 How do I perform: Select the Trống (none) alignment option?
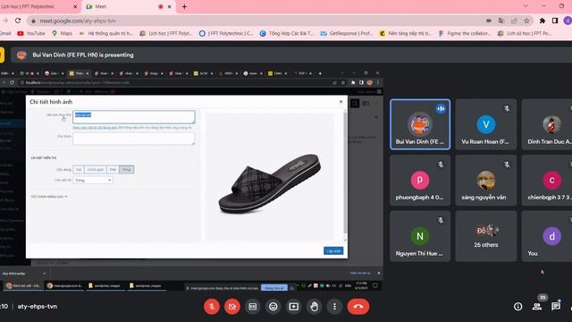[126, 169]
